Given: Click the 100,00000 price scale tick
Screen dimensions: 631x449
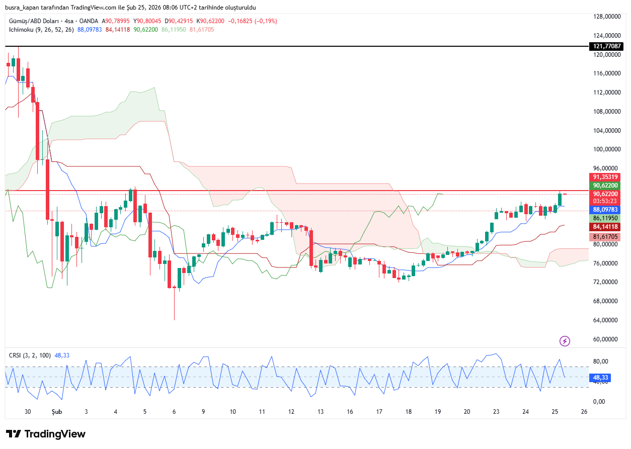Looking at the screenshot, I should [x=606, y=149].
